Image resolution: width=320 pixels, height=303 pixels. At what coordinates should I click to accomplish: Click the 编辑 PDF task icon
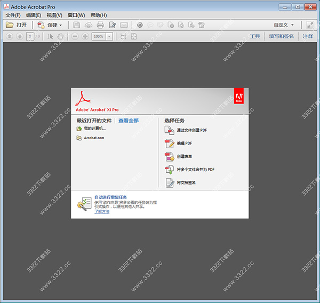coord(169,143)
